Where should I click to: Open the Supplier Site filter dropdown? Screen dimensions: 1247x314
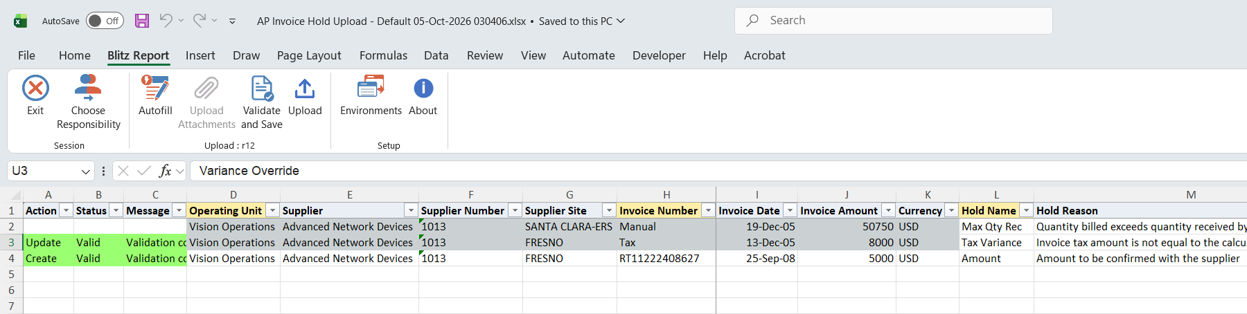click(x=609, y=210)
